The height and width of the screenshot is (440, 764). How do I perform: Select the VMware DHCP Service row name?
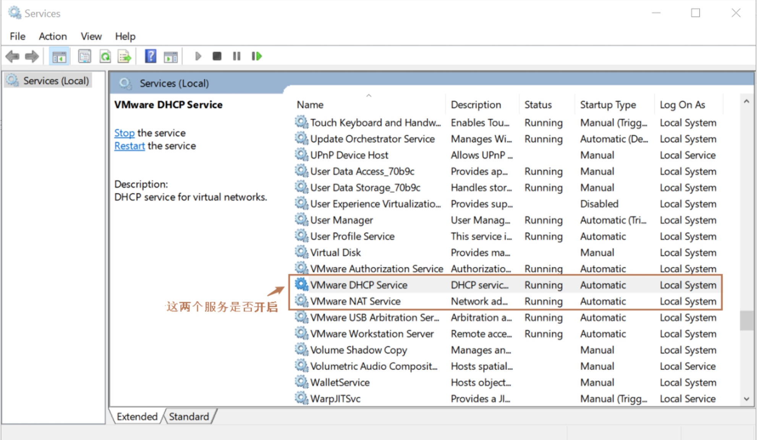point(359,285)
